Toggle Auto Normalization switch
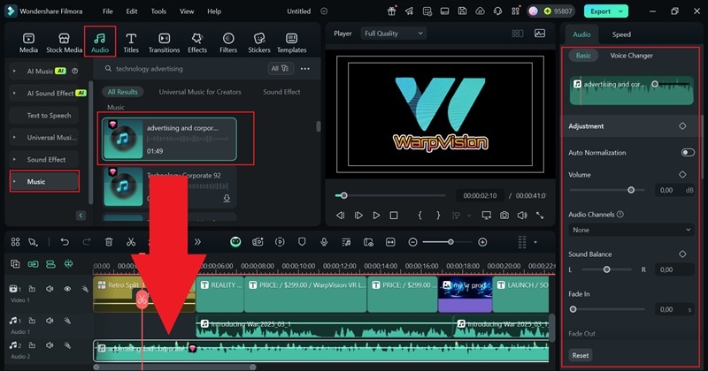 pyautogui.click(x=688, y=152)
